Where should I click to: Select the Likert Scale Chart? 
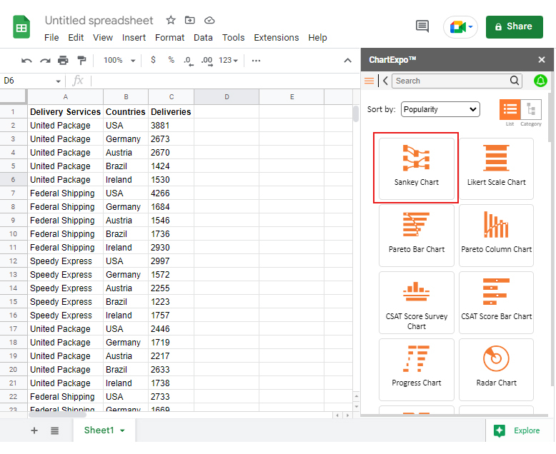[496, 168]
